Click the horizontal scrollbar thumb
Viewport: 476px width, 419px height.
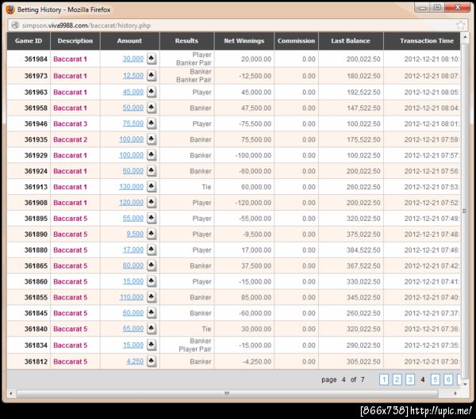click(x=227, y=393)
